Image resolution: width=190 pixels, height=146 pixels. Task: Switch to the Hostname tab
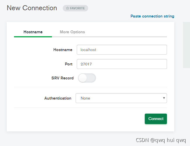click(33, 32)
